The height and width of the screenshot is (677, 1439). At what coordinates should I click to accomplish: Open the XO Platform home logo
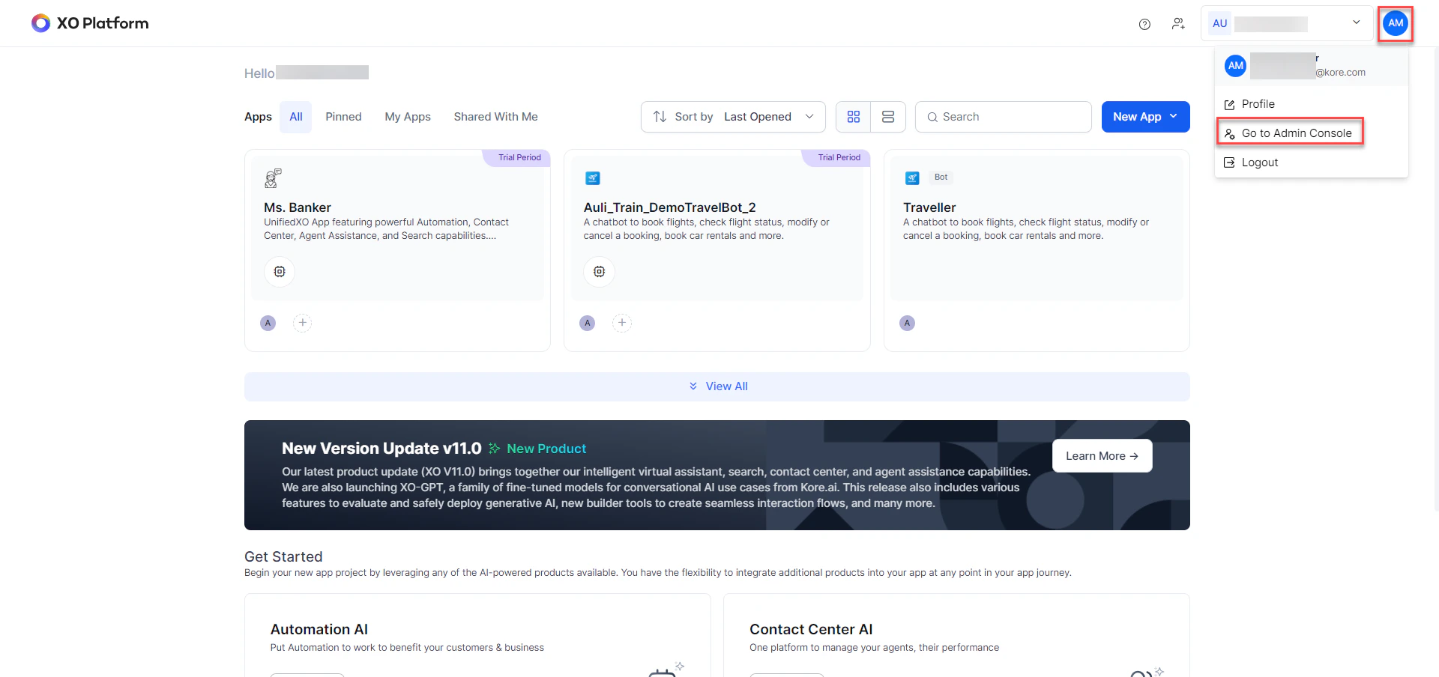click(89, 23)
